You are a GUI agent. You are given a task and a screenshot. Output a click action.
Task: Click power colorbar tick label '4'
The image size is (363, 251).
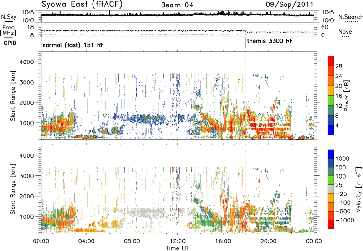tap(337, 125)
